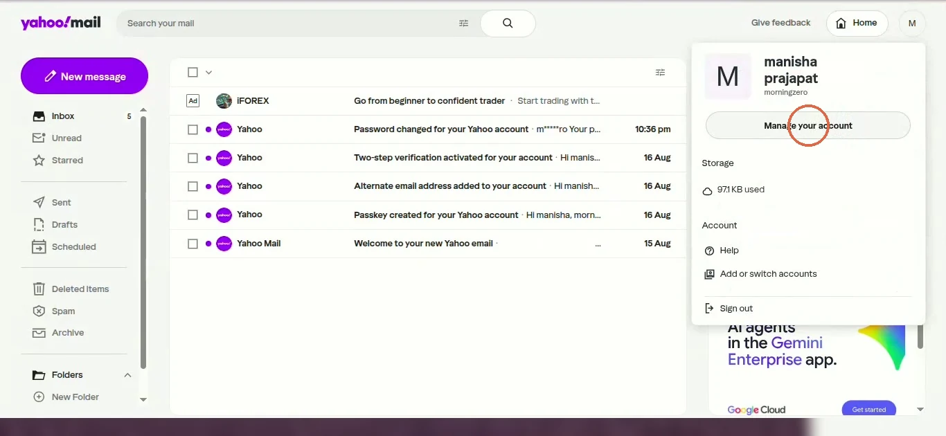Click the Scheduled calendar icon
This screenshot has width=946, height=436.
pos(39,247)
